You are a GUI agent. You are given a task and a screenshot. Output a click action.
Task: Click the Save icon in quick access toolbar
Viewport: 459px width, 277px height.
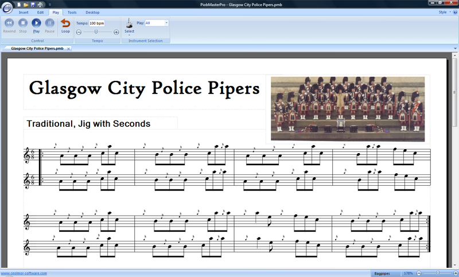[x=33, y=4]
